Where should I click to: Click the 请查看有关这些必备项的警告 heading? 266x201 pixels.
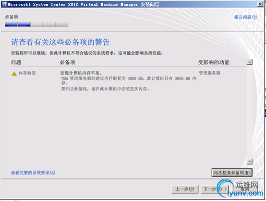point(60,42)
